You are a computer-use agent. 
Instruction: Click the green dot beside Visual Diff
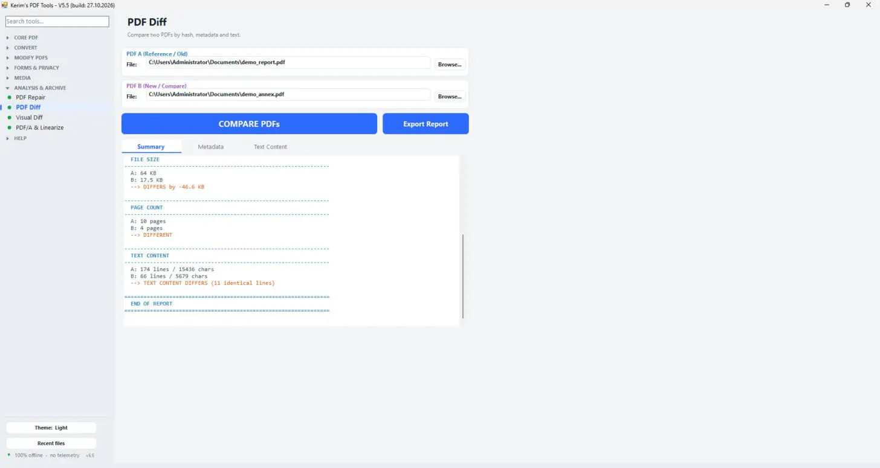pyautogui.click(x=9, y=118)
